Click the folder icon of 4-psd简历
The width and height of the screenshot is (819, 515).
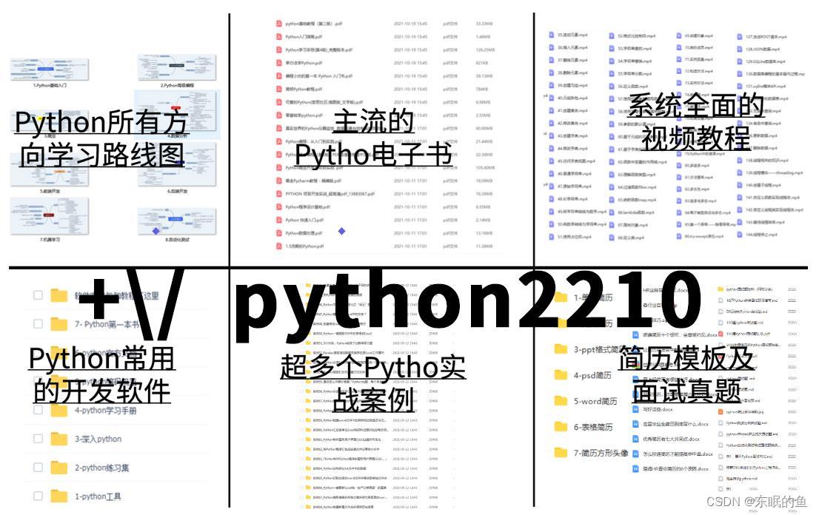(561, 374)
